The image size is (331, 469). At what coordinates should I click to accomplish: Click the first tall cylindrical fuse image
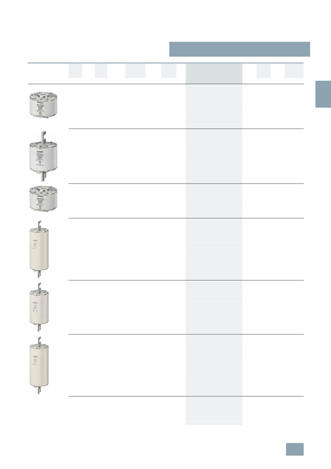(39, 249)
